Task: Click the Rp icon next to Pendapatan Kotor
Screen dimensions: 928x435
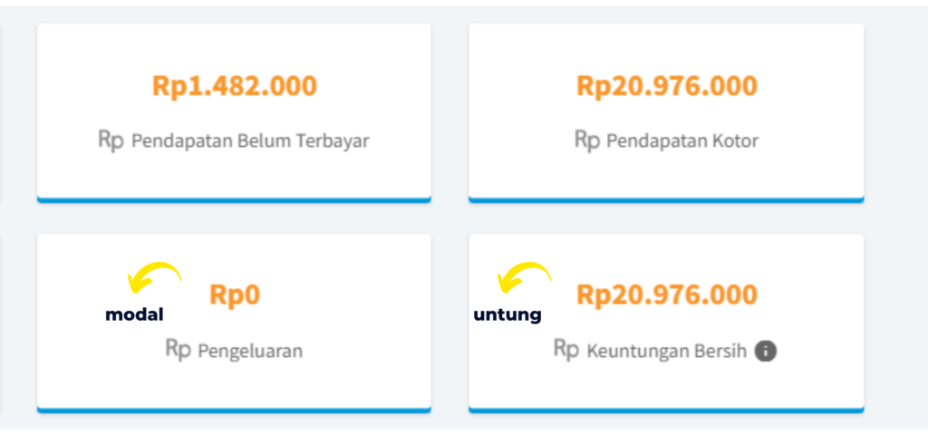Action: coord(587,140)
